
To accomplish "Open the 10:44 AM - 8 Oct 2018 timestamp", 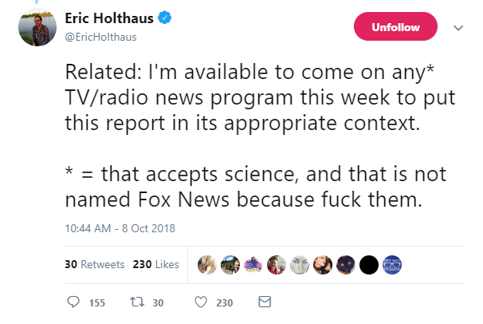I will click(120, 228).
